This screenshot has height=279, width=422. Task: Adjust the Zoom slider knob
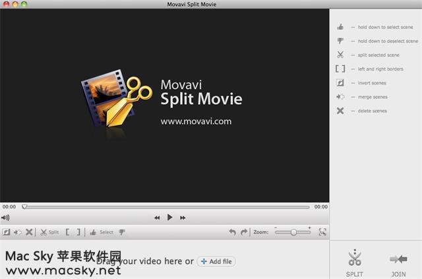293,232
